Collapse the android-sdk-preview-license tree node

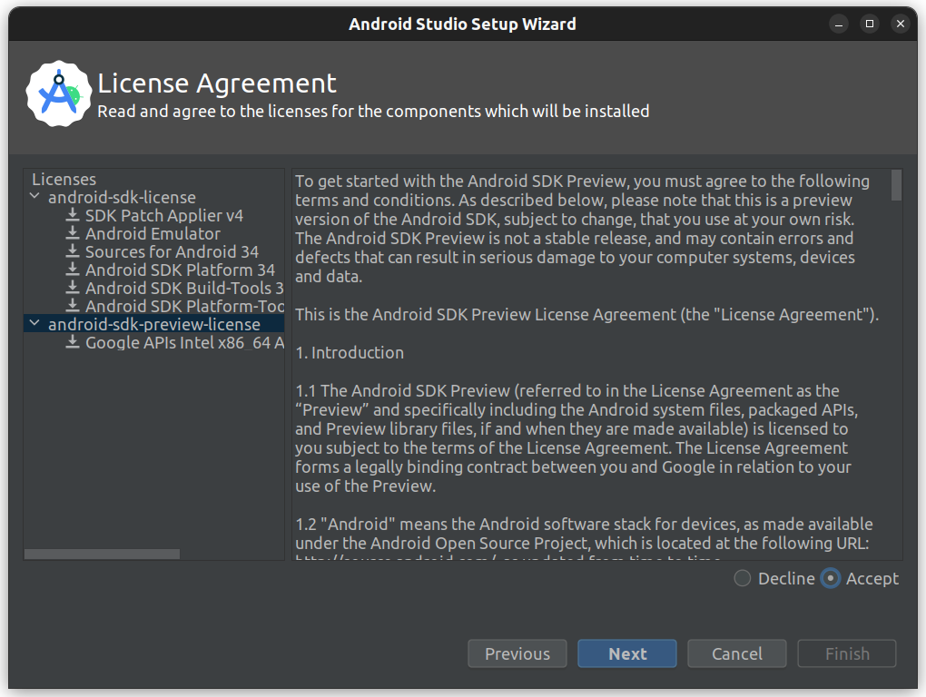tap(34, 323)
